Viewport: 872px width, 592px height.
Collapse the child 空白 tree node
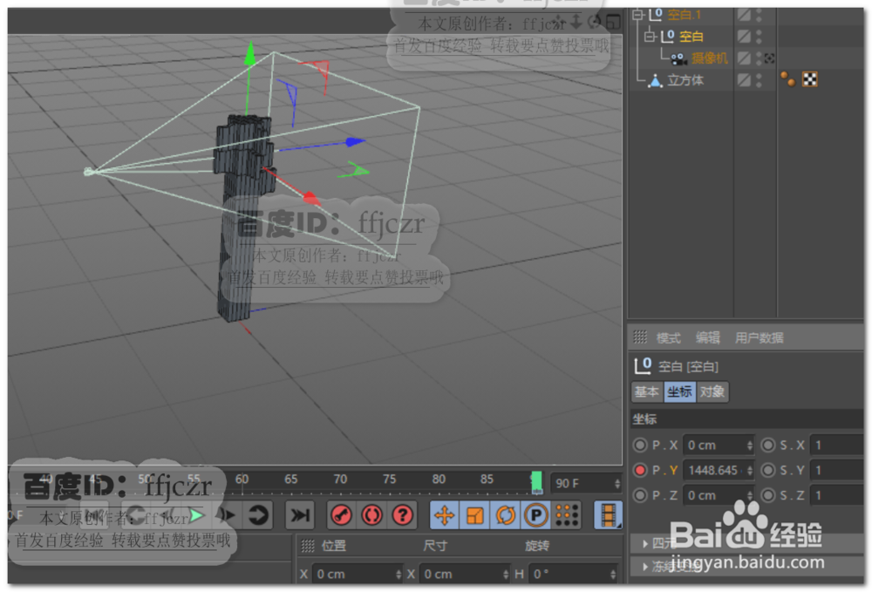click(649, 37)
